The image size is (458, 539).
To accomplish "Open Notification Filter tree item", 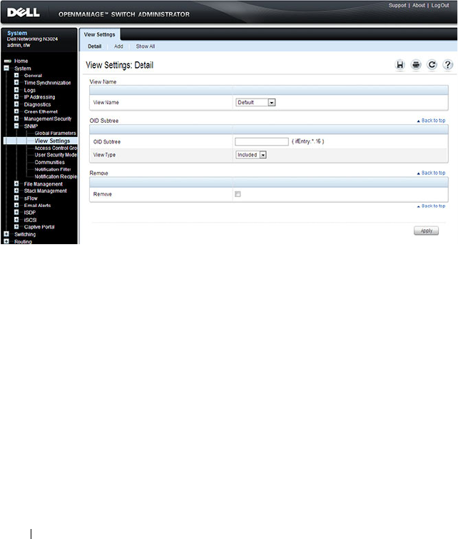I will tap(53, 169).
